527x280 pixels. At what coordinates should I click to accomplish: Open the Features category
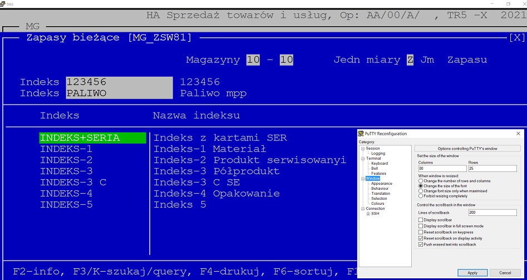pos(379,174)
